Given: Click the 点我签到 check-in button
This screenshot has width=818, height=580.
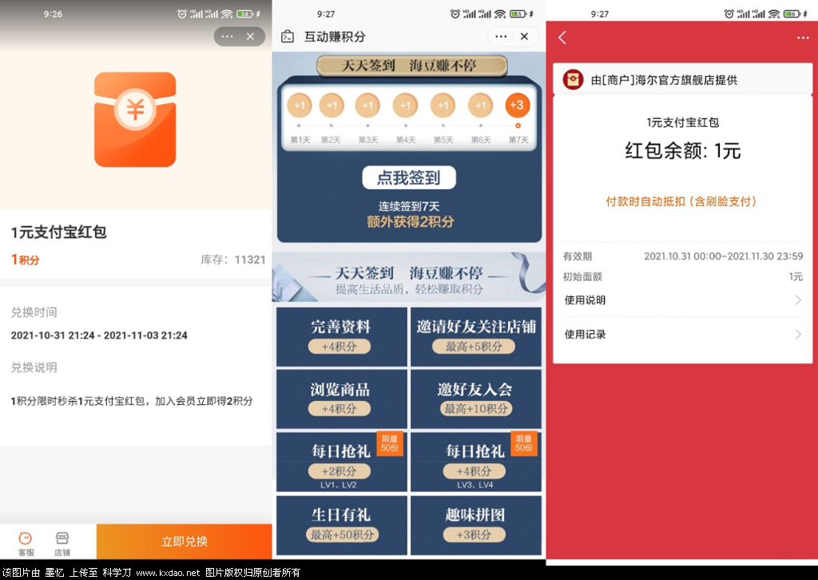Looking at the screenshot, I should (x=409, y=178).
